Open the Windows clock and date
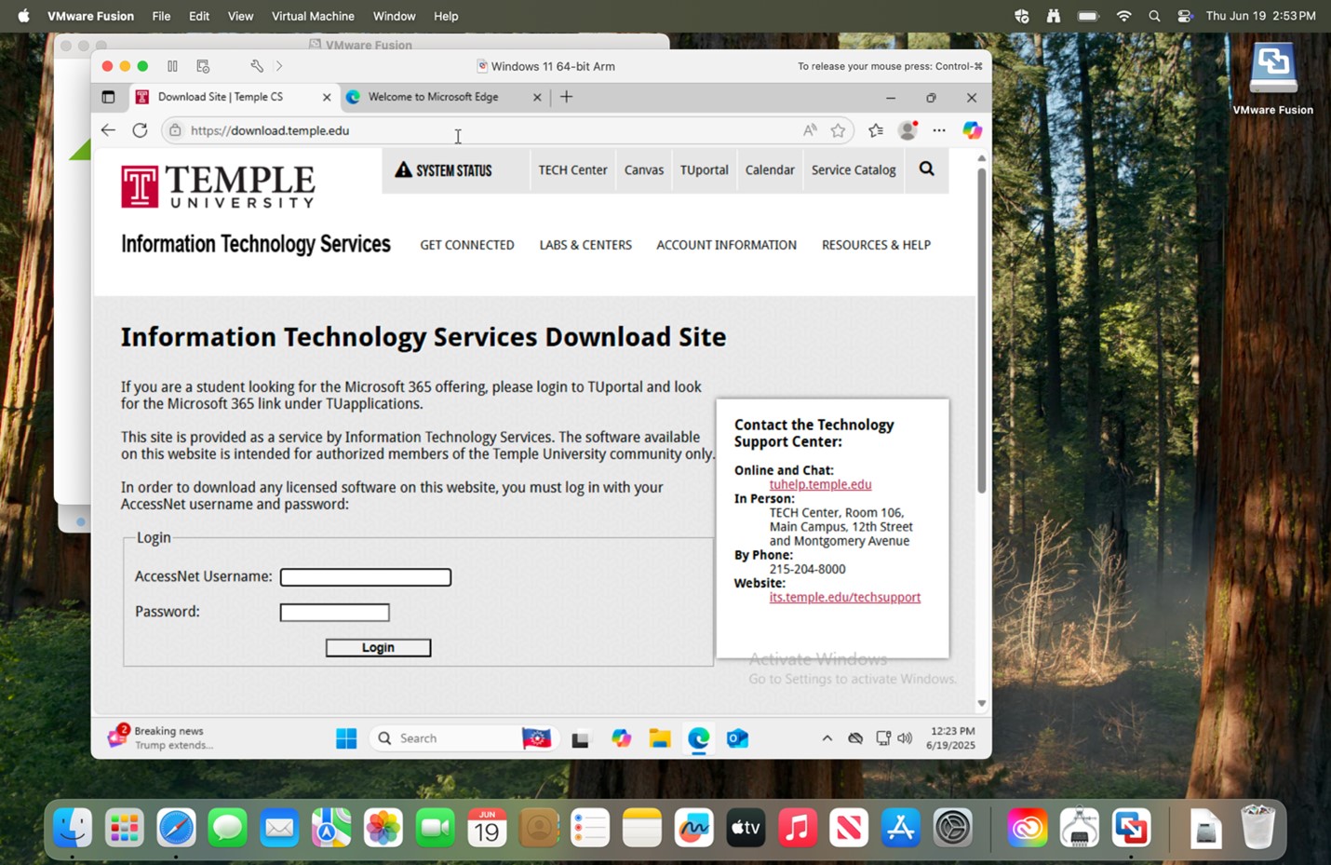This screenshot has width=1331, height=865. [x=951, y=738]
